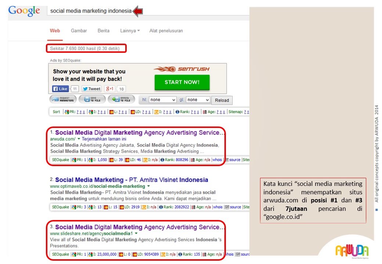The height and width of the screenshot is (264, 382).
Task: Click source link in arwuda.com row
Action: [x=235, y=160]
